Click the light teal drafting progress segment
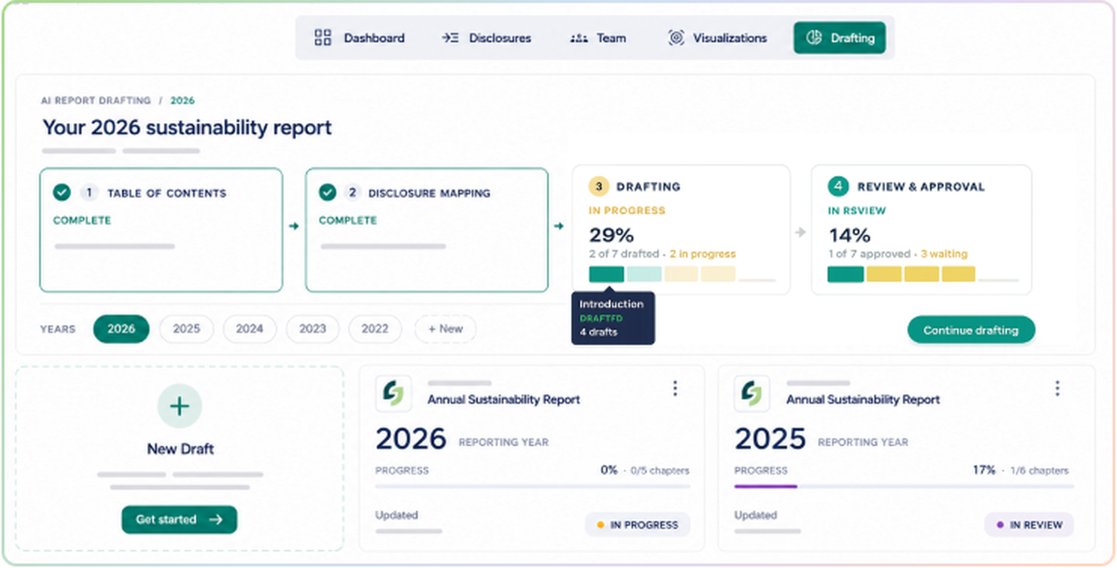 (x=644, y=274)
